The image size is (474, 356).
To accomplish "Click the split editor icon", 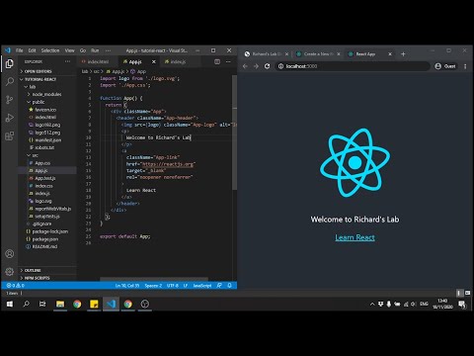I will point(217,61).
